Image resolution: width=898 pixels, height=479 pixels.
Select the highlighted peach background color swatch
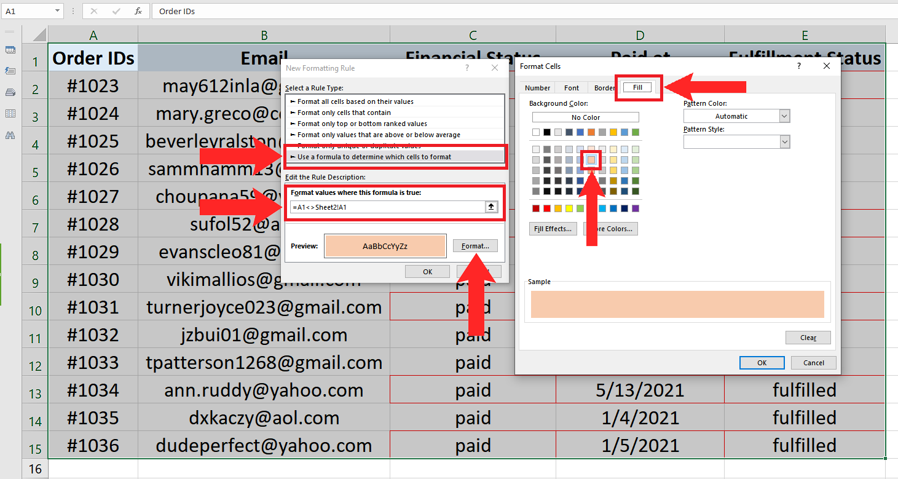590,159
